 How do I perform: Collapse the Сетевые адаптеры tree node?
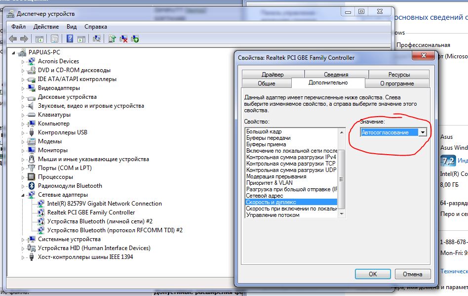23,195
